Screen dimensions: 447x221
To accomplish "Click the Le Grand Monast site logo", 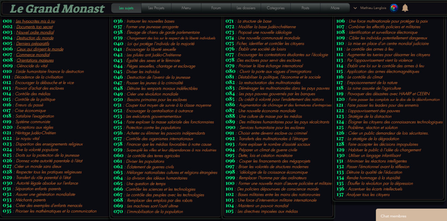I will [57, 8].
